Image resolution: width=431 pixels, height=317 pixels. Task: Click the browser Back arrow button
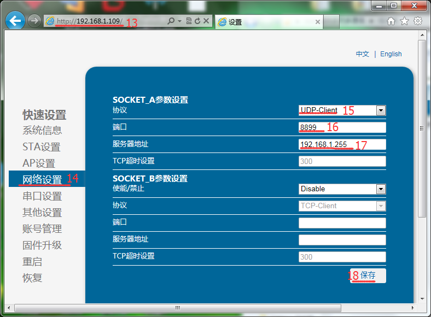tap(15, 21)
